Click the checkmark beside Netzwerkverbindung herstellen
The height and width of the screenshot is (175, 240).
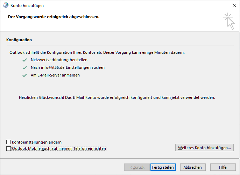click(x=24, y=60)
